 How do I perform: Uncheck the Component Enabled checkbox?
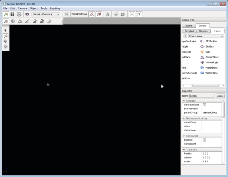pos(204,140)
